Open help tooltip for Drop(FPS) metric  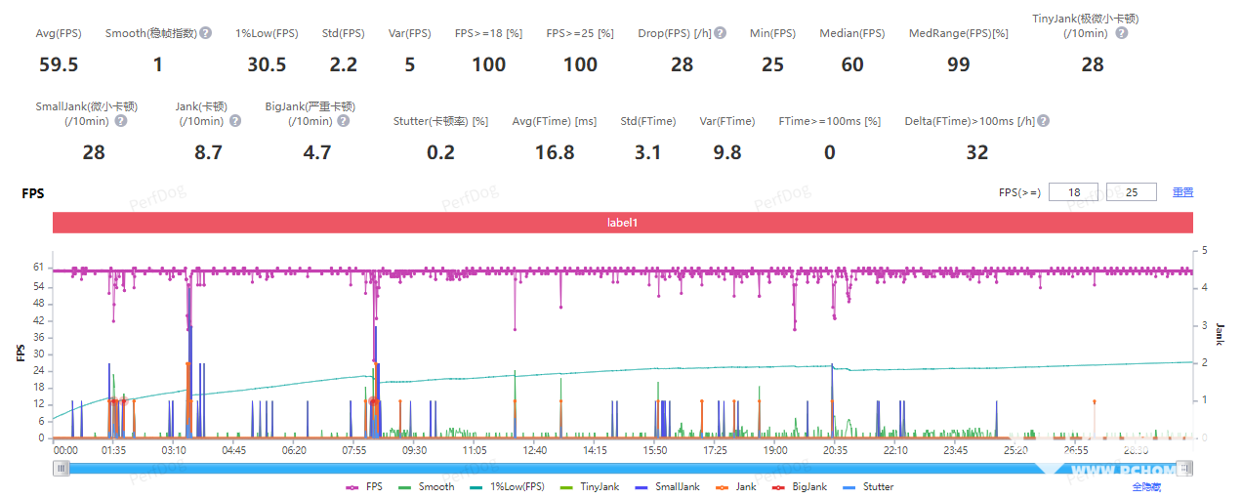[720, 33]
